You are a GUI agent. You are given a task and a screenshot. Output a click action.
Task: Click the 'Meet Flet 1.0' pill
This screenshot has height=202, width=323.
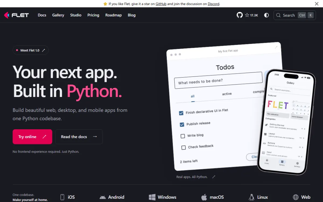pyautogui.click(x=31, y=50)
